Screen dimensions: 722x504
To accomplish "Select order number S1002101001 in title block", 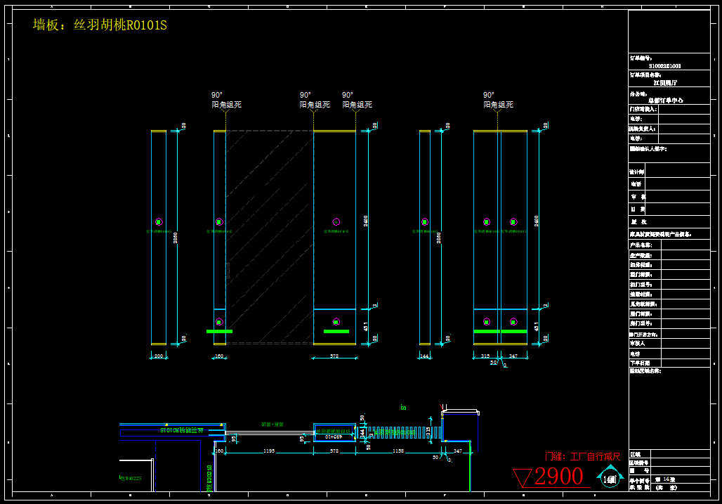I will coord(664,66).
